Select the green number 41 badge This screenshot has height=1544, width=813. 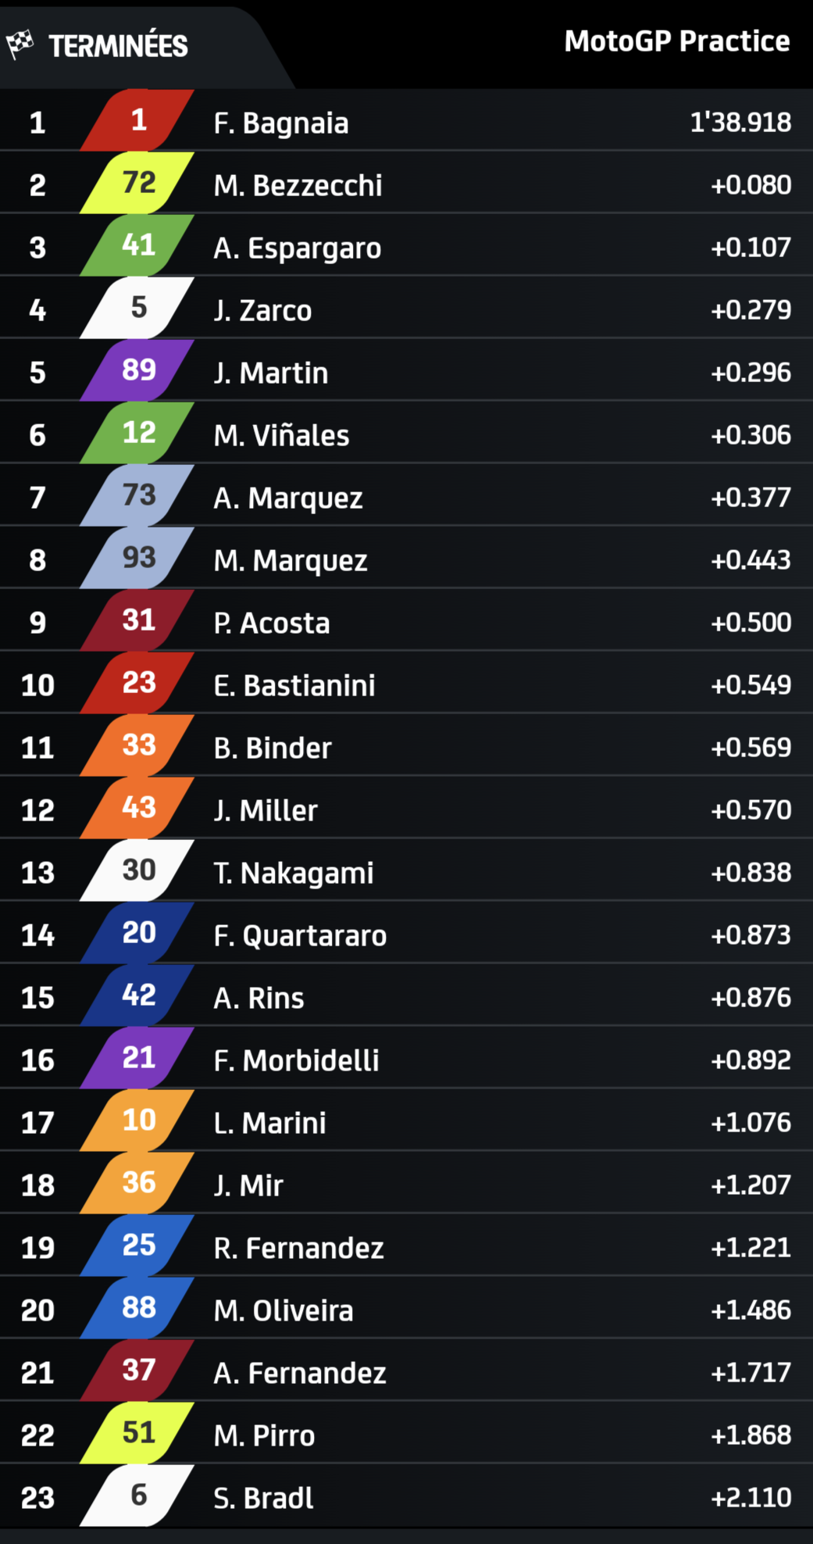[137, 245]
